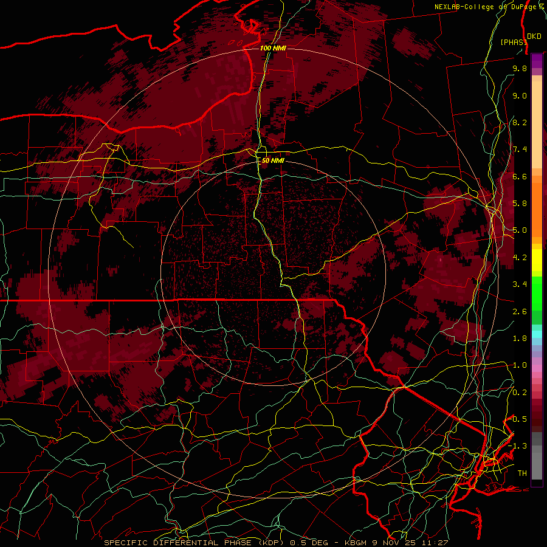The image size is (547, 547).
Task: Click the cyan segment of the color bar
Action: [x=537, y=334]
